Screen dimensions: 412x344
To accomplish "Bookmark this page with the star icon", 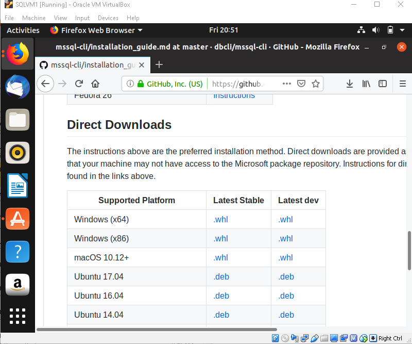I will pyautogui.click(x=316, y=84).
